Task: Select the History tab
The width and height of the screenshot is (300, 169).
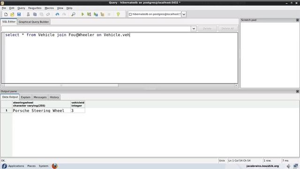Action: (x=54, y=97)
